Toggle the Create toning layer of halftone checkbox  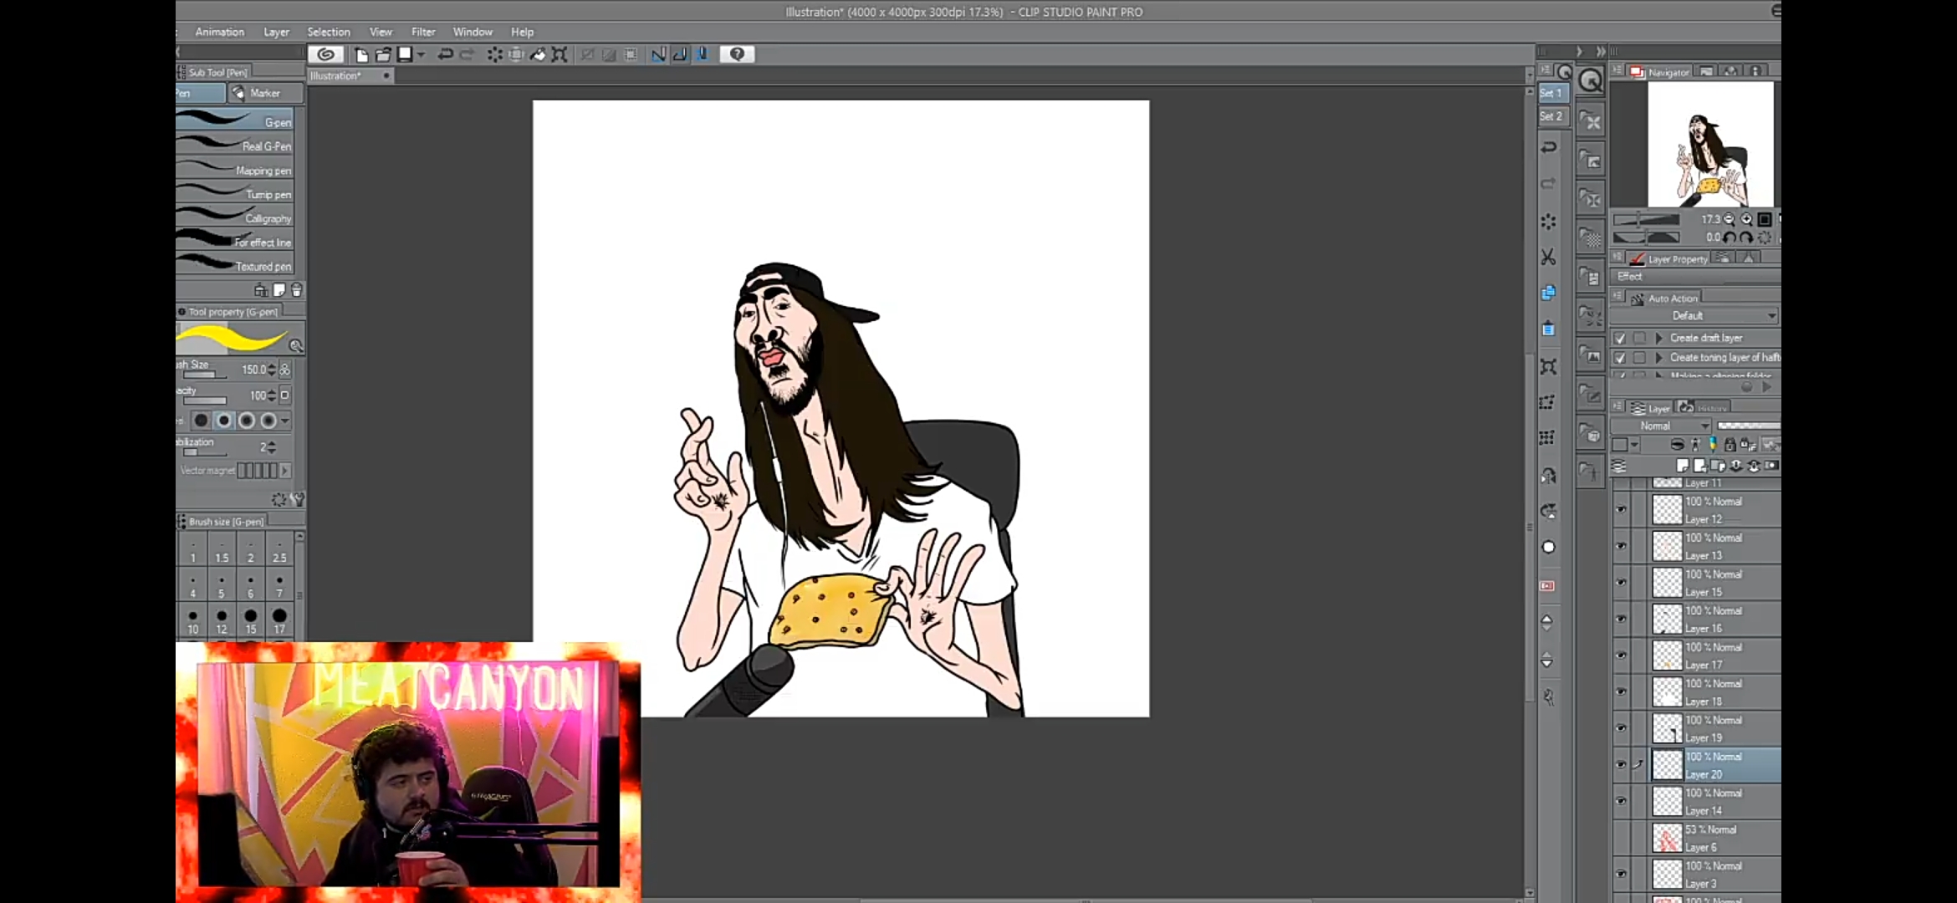click(1621, 357)
